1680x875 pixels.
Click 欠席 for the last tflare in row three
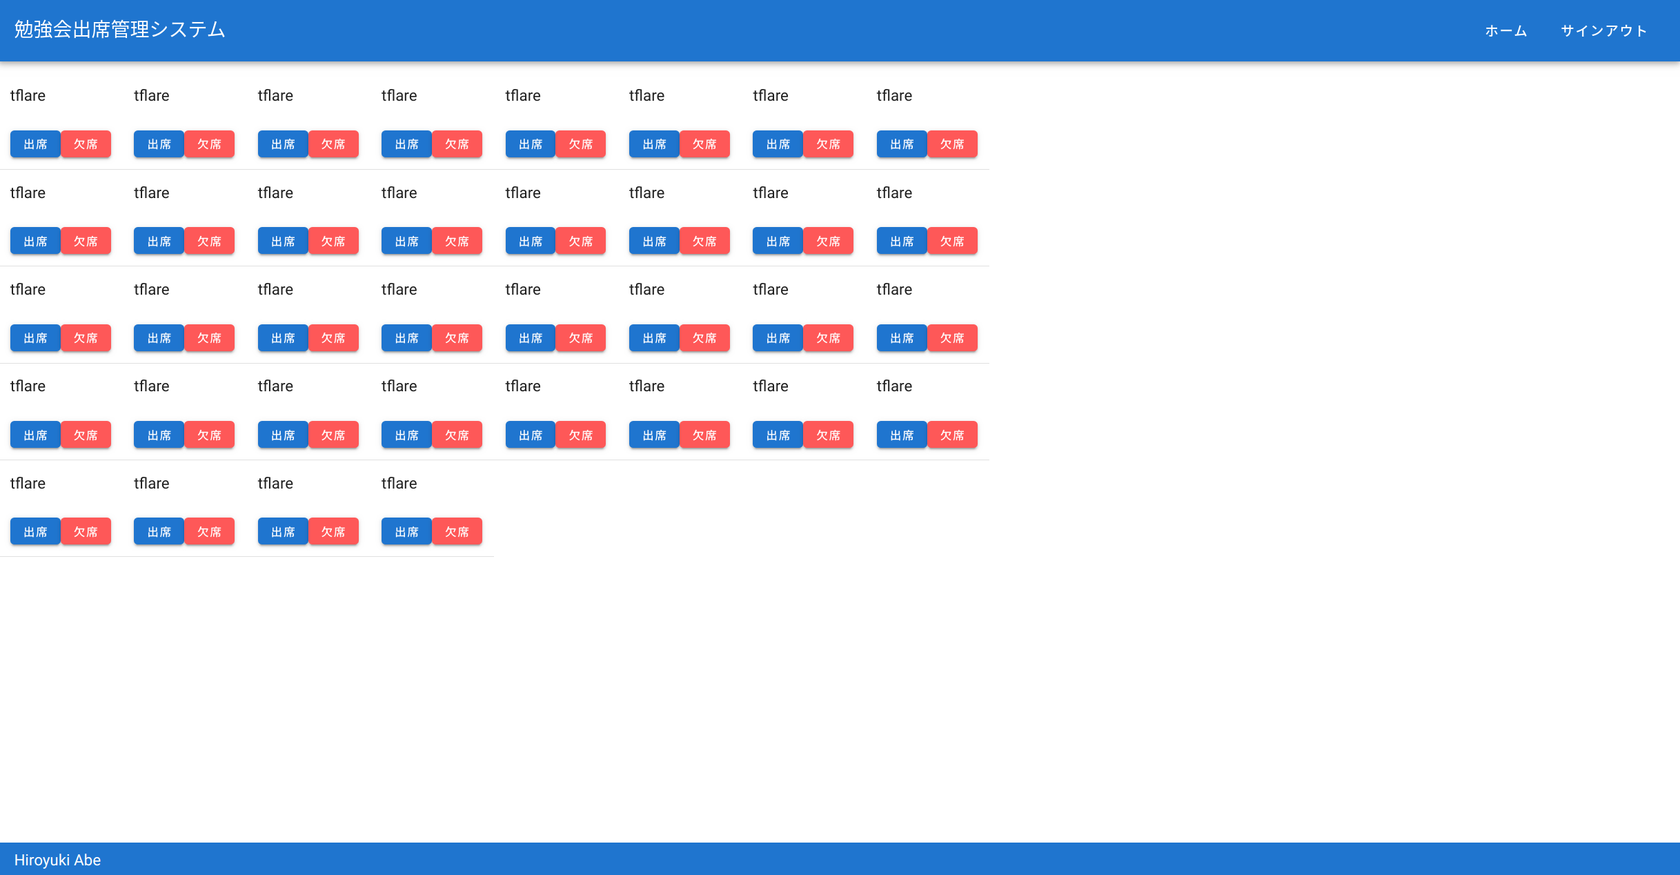[x=952, y=337]
